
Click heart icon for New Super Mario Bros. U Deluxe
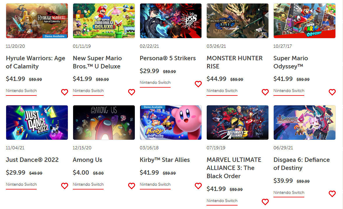point(132,92)
